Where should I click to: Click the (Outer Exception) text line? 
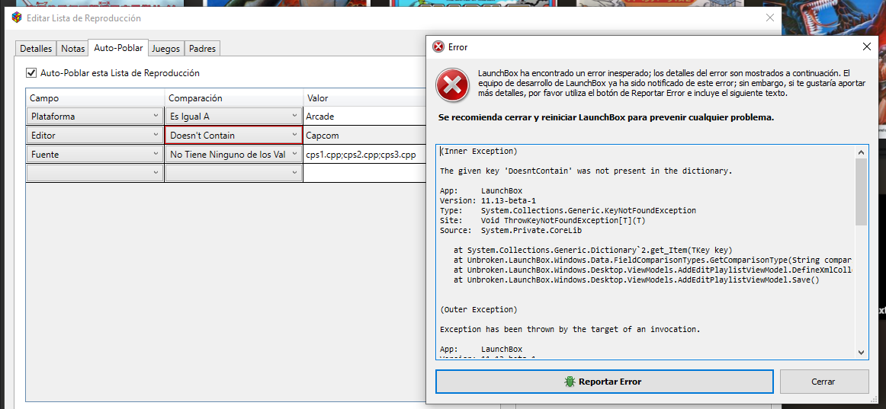479,309
